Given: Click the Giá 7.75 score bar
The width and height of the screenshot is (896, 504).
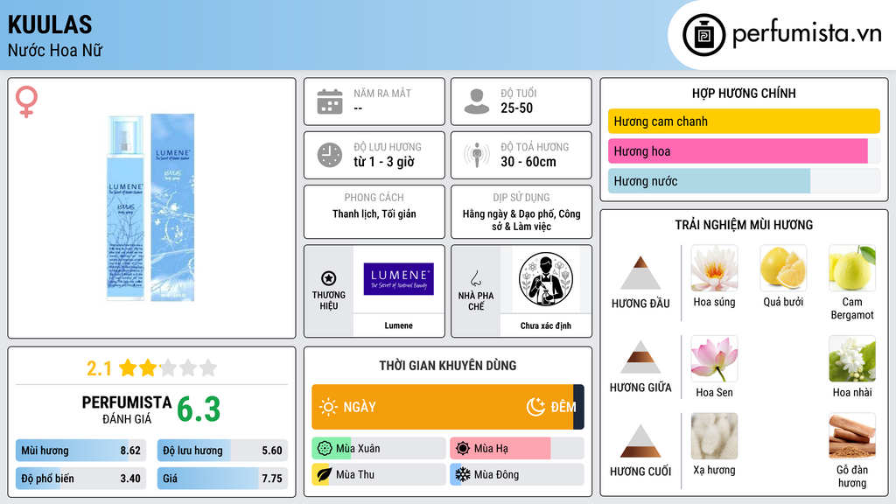Looking at the screenshot, I should [222, 479].
